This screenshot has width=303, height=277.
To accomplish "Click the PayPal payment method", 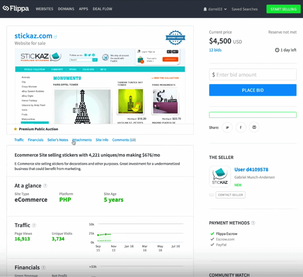I will [221, 245].
